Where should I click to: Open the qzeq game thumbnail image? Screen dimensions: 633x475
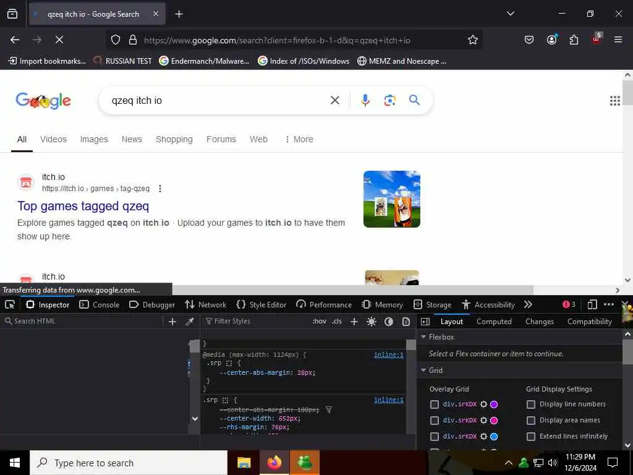(391, 199)
